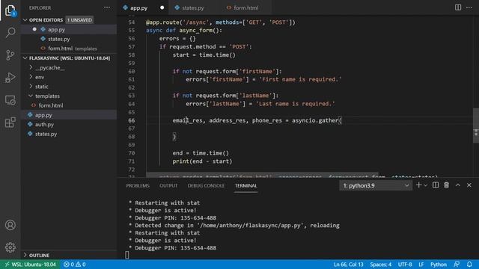Open the Accounts menu icon
This screenshot has height=269, width=479.
[x=10, y=225]
